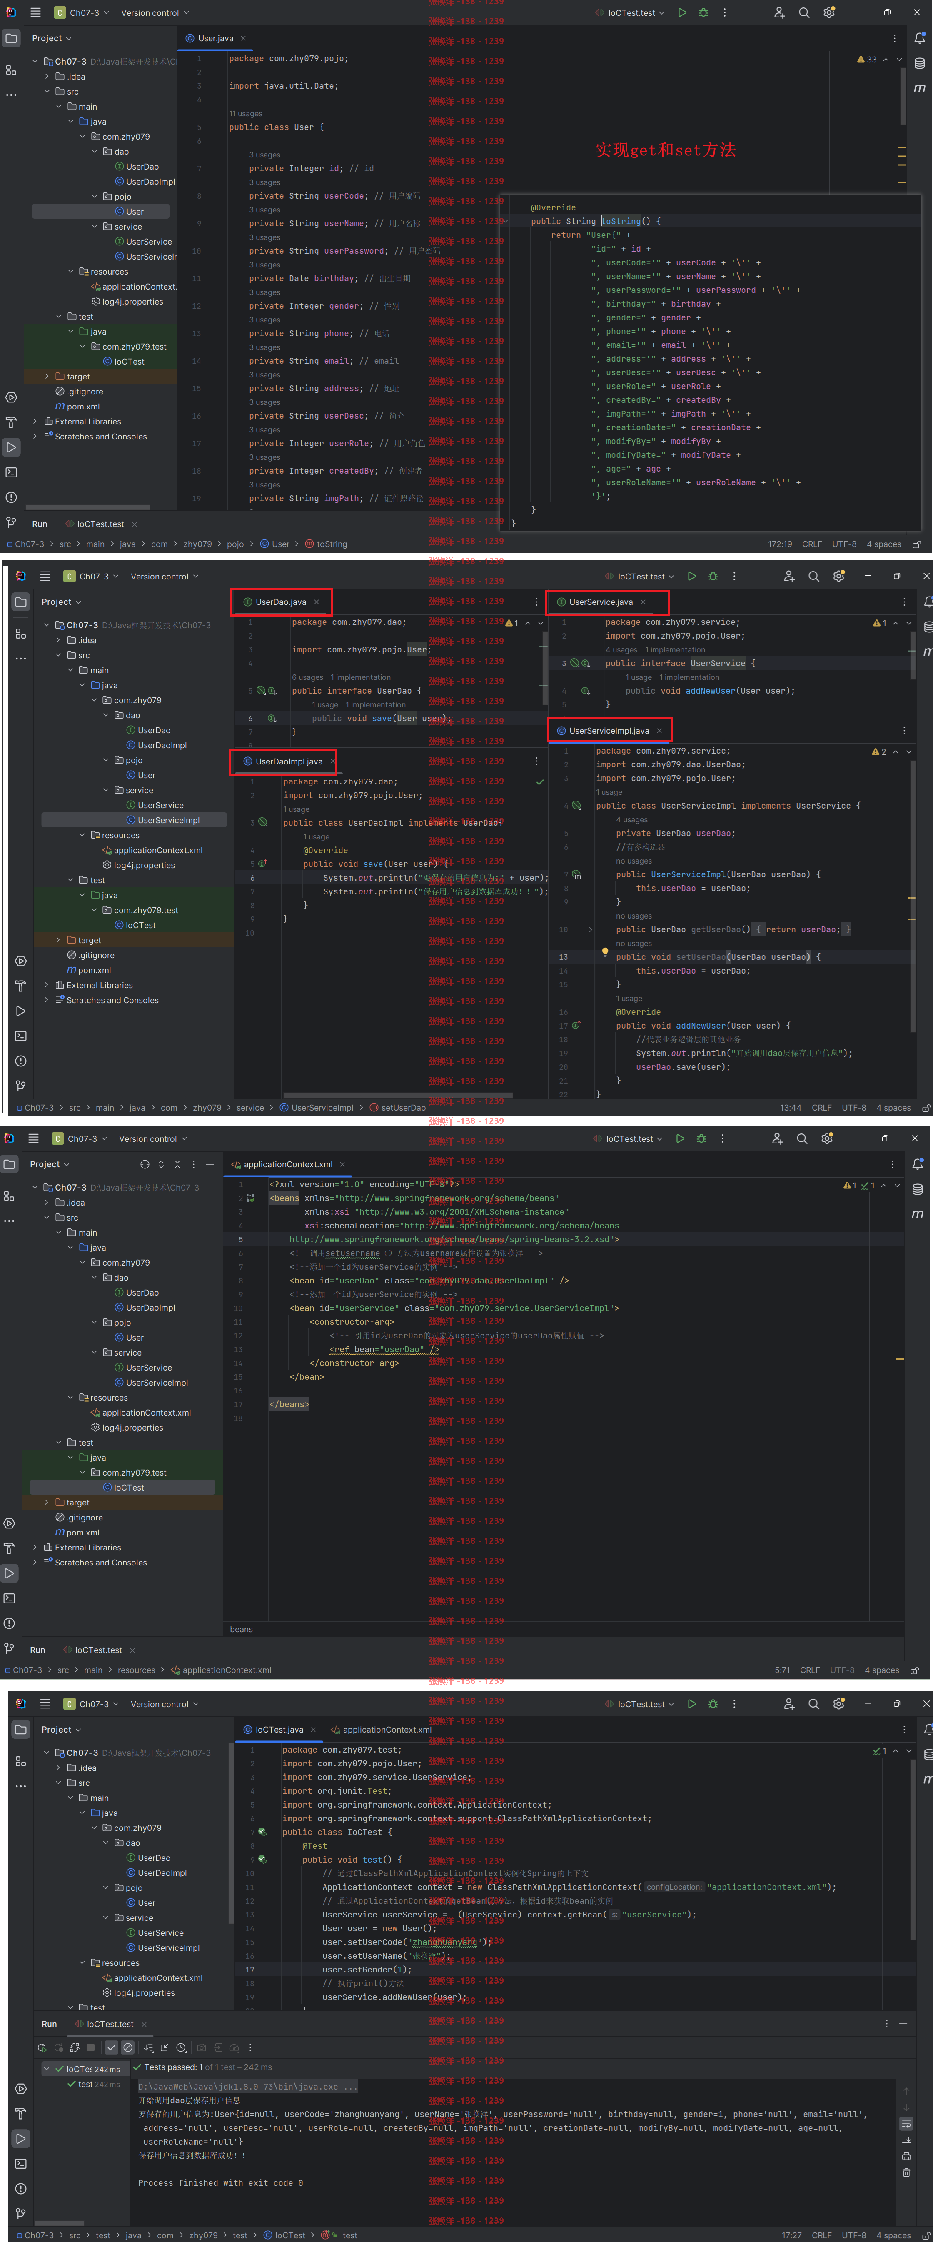Image resolution: width=933 pixels, height=2242 pixels.
Task: Click the trash Clear All icon beside console output
Action: pyautogui.click(x=906, y=2172)
